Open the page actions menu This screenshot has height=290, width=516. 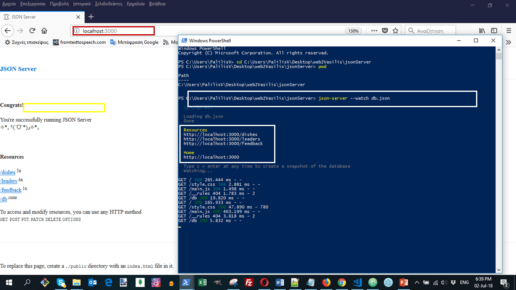pos(374,31)
